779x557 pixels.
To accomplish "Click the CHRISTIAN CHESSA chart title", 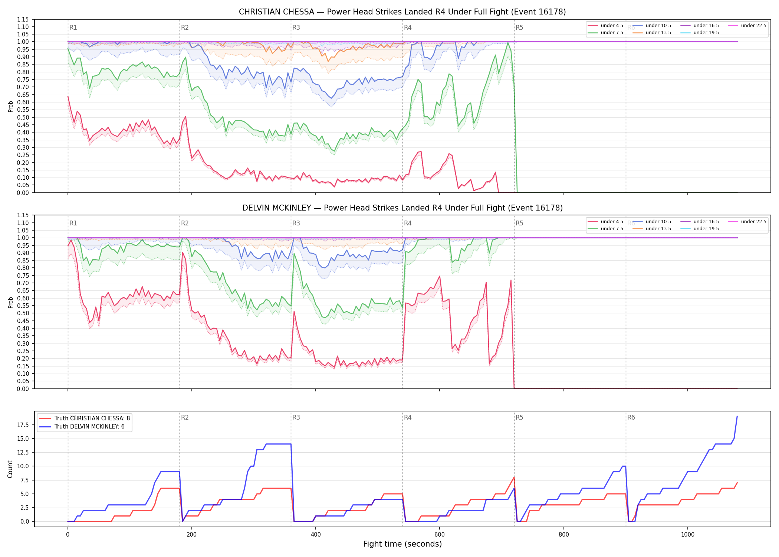I will tap(402, 12).
